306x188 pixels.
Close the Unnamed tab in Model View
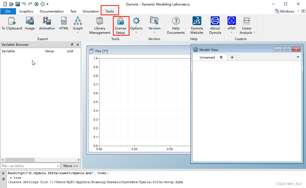coord(221,57)
